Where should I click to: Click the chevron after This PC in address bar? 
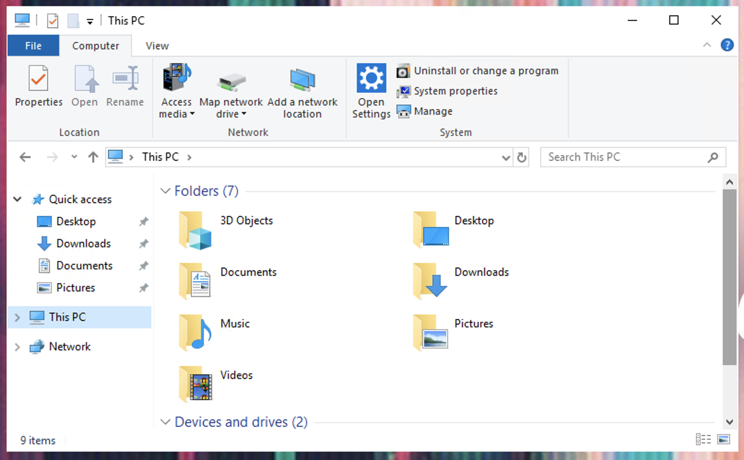189,157
